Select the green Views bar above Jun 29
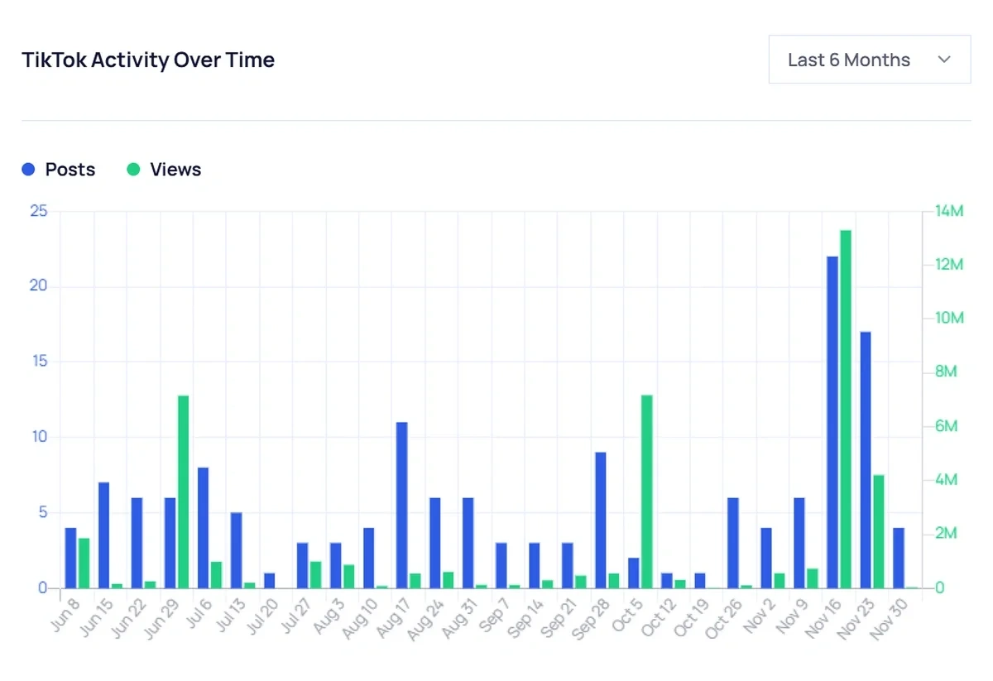This screenshot has width=993, height=681. (184, 488)
